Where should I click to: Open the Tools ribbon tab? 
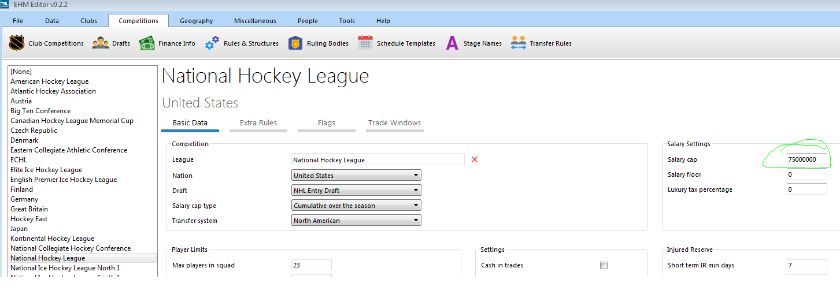(347, 21)
